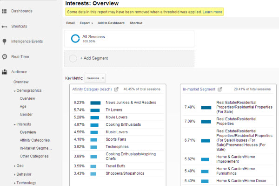Image resolution: width=279 pixels, height=186 pixels.
Task: Select Affinity Categories in sidebar
Action: 35,140
